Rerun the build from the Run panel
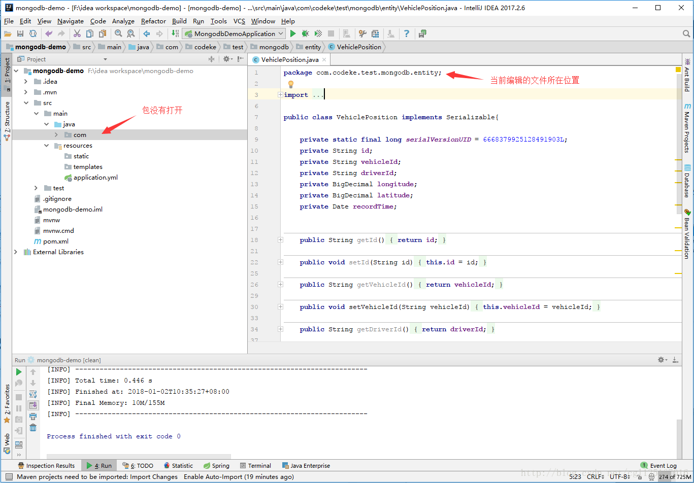 click(19, 371)
